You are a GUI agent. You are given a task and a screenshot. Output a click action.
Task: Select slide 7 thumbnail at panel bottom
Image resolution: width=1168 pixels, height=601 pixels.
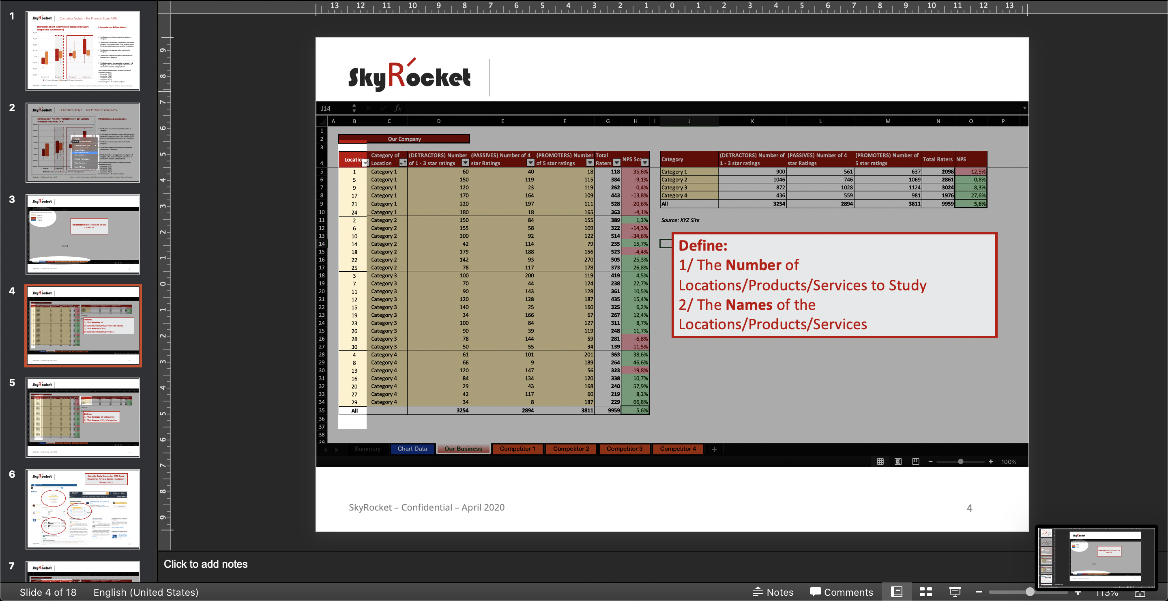[x=82, y=572]
